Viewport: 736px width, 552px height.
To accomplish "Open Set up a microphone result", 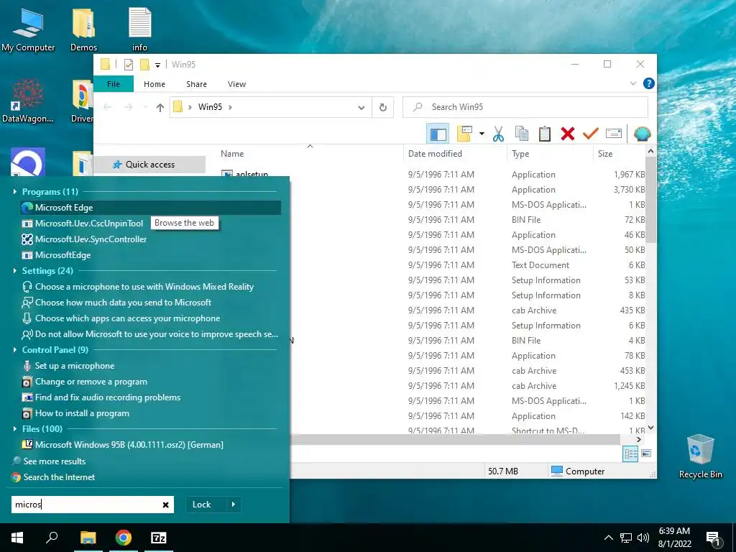I will 68,366.
